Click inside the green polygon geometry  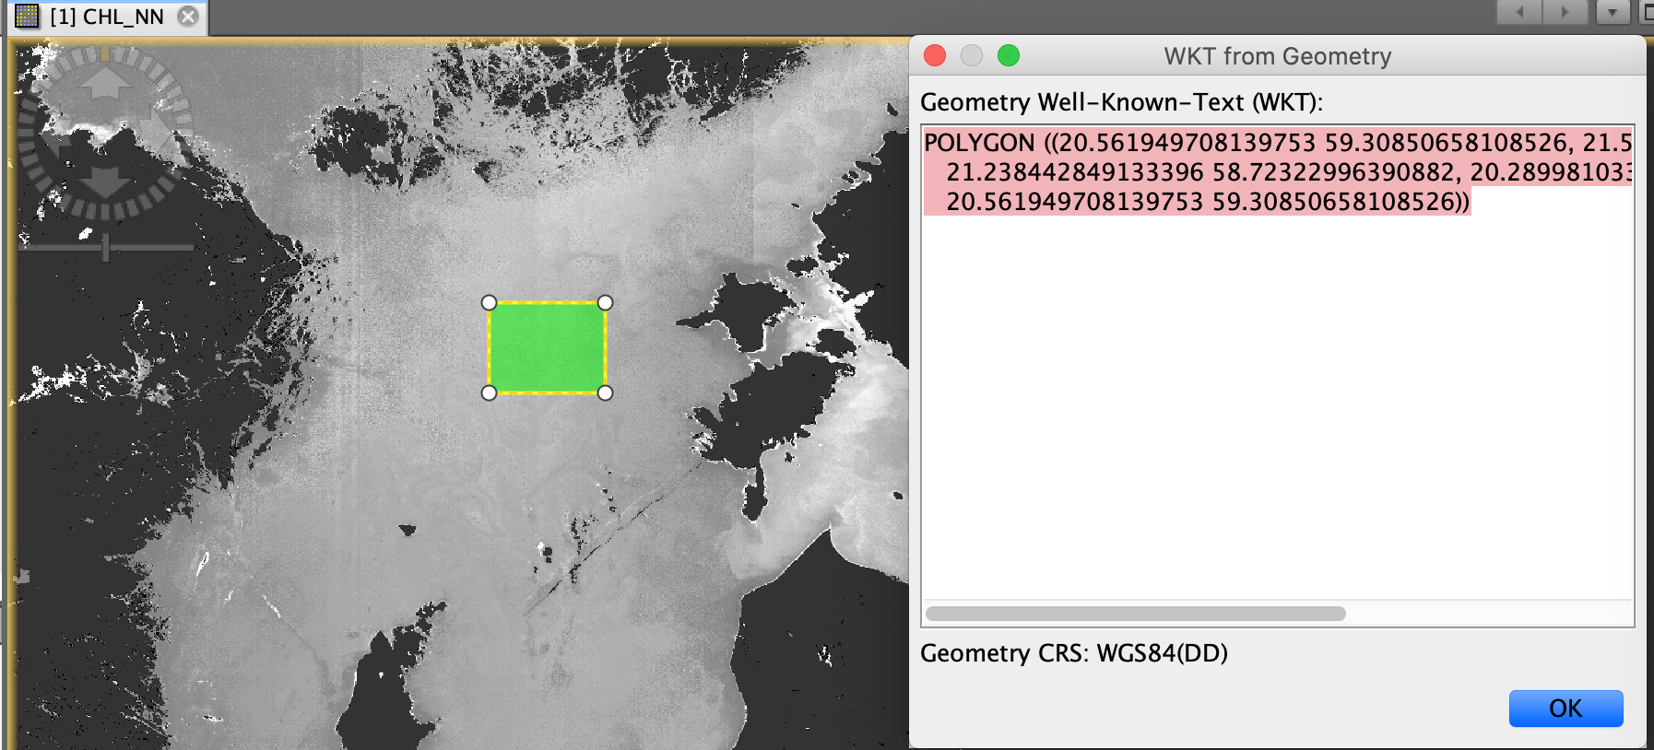(547, 348)
